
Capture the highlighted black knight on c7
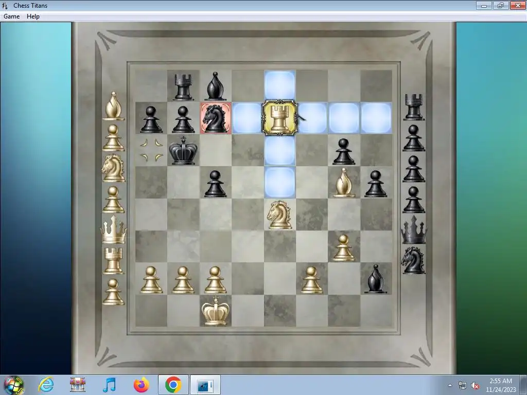(216, 118)
